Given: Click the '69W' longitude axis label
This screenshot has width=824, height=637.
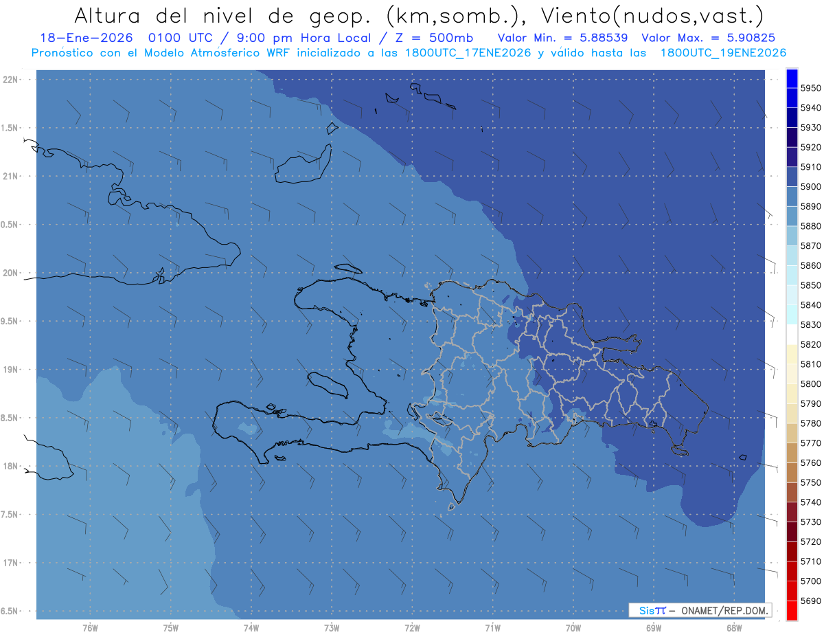Looking at the screenshot, I should coord(654,628).
